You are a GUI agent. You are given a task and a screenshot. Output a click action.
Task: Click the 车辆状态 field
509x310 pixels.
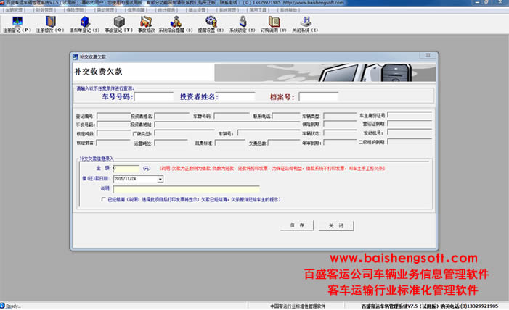pos(340,133)
